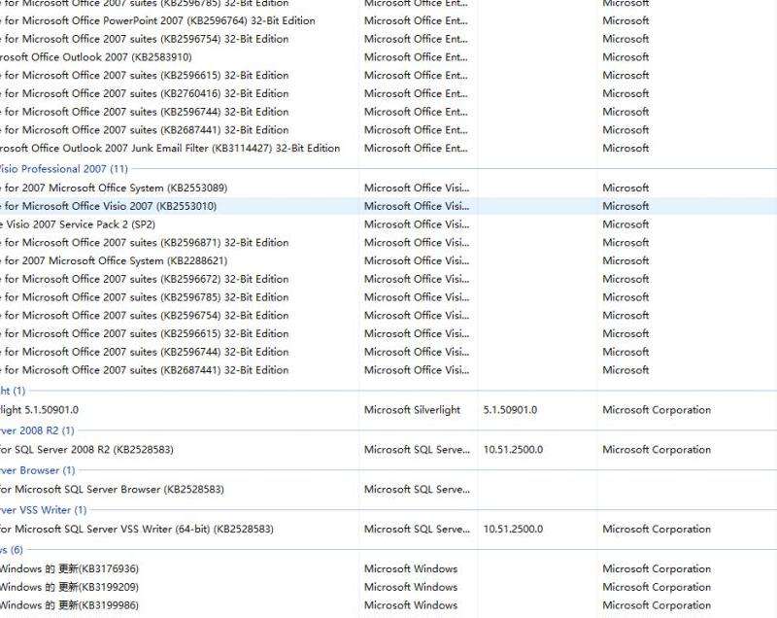
Task: Click Microsoft Windows program cell in KB3176936 row
Action: 411,568
